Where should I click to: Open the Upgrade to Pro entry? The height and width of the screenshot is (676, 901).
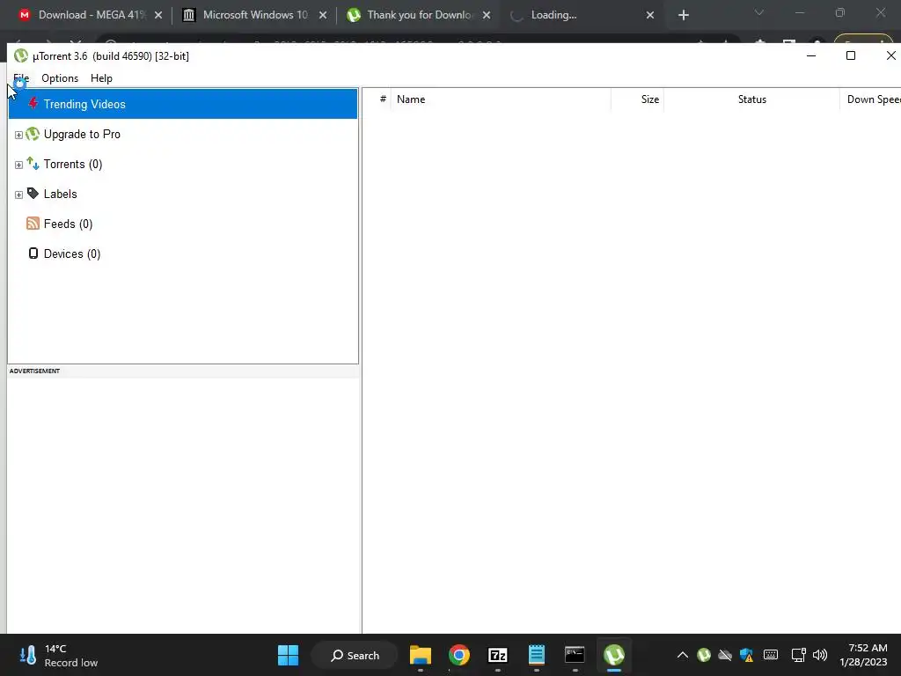pyautogui.click(x=82, y=134)
